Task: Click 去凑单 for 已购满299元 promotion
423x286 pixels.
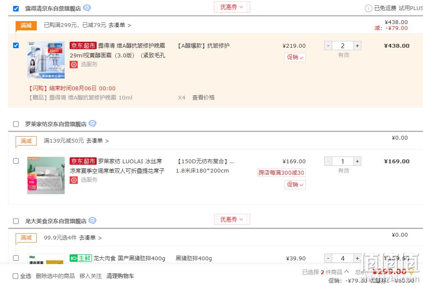Action: click(x=119, y=25)
